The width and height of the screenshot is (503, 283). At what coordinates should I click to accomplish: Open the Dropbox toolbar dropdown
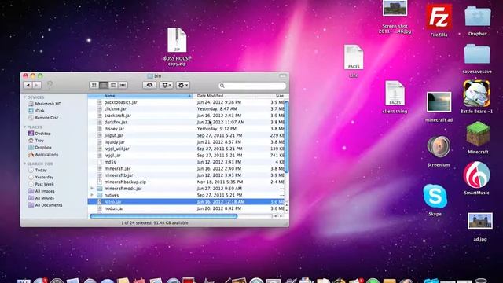pyautogui.click(x=166, y=85)
